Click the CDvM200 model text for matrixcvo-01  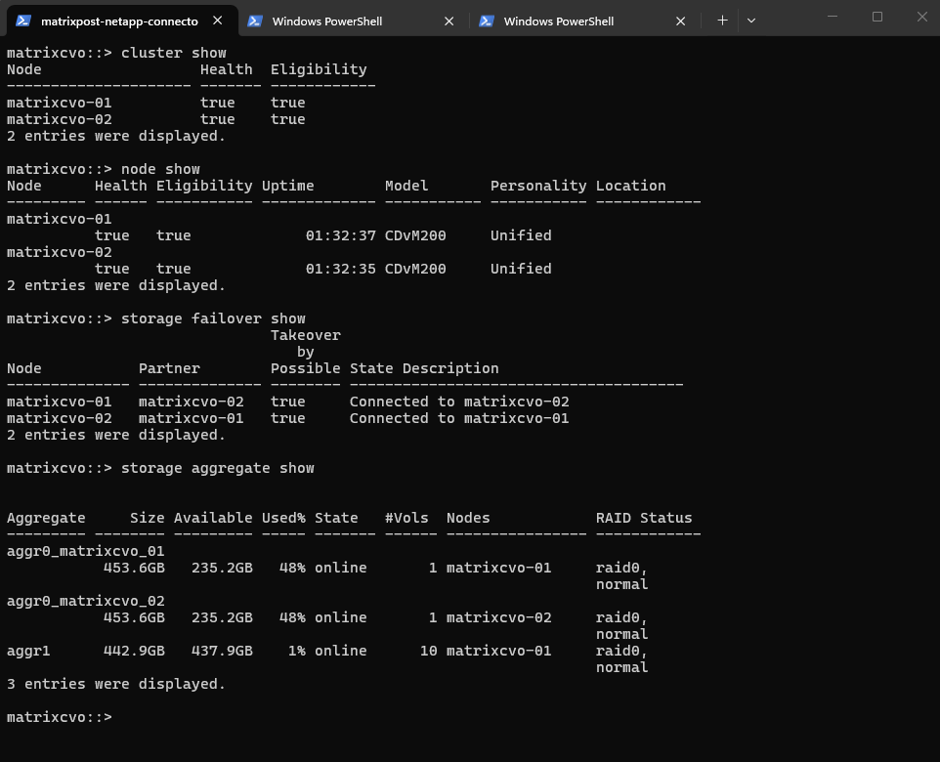click(415, 235)
